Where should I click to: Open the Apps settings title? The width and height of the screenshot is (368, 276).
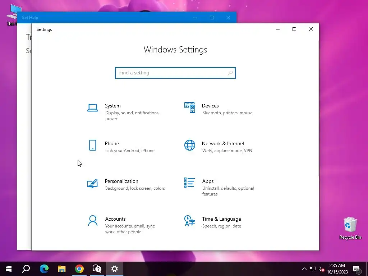click(x=208, y=181)
